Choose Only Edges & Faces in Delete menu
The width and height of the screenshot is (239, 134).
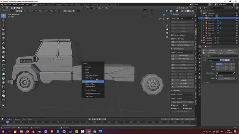(x=93, y=75)
